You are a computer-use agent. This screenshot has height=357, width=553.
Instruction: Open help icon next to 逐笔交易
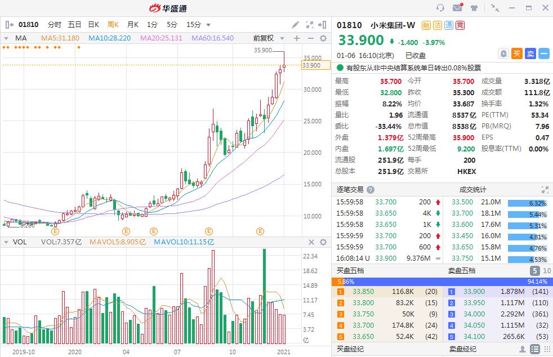(371, 190)
